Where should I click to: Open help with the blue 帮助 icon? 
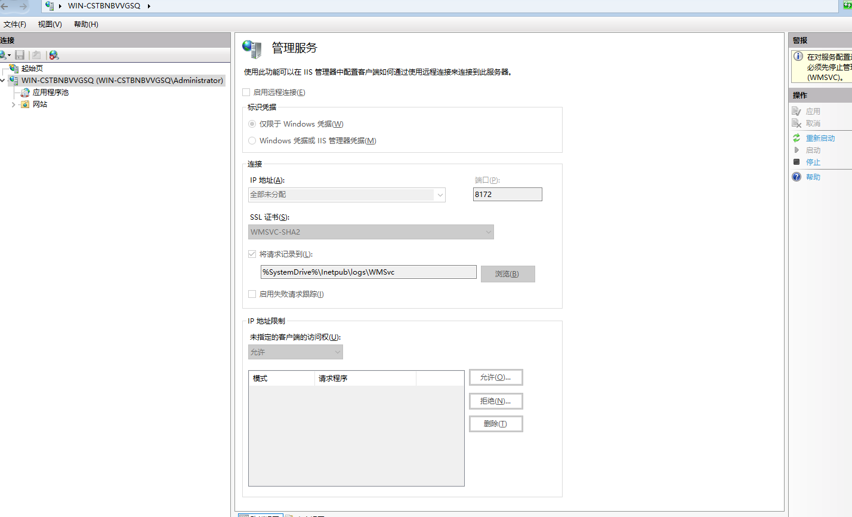pyautogui.click(x=796, y=176)
